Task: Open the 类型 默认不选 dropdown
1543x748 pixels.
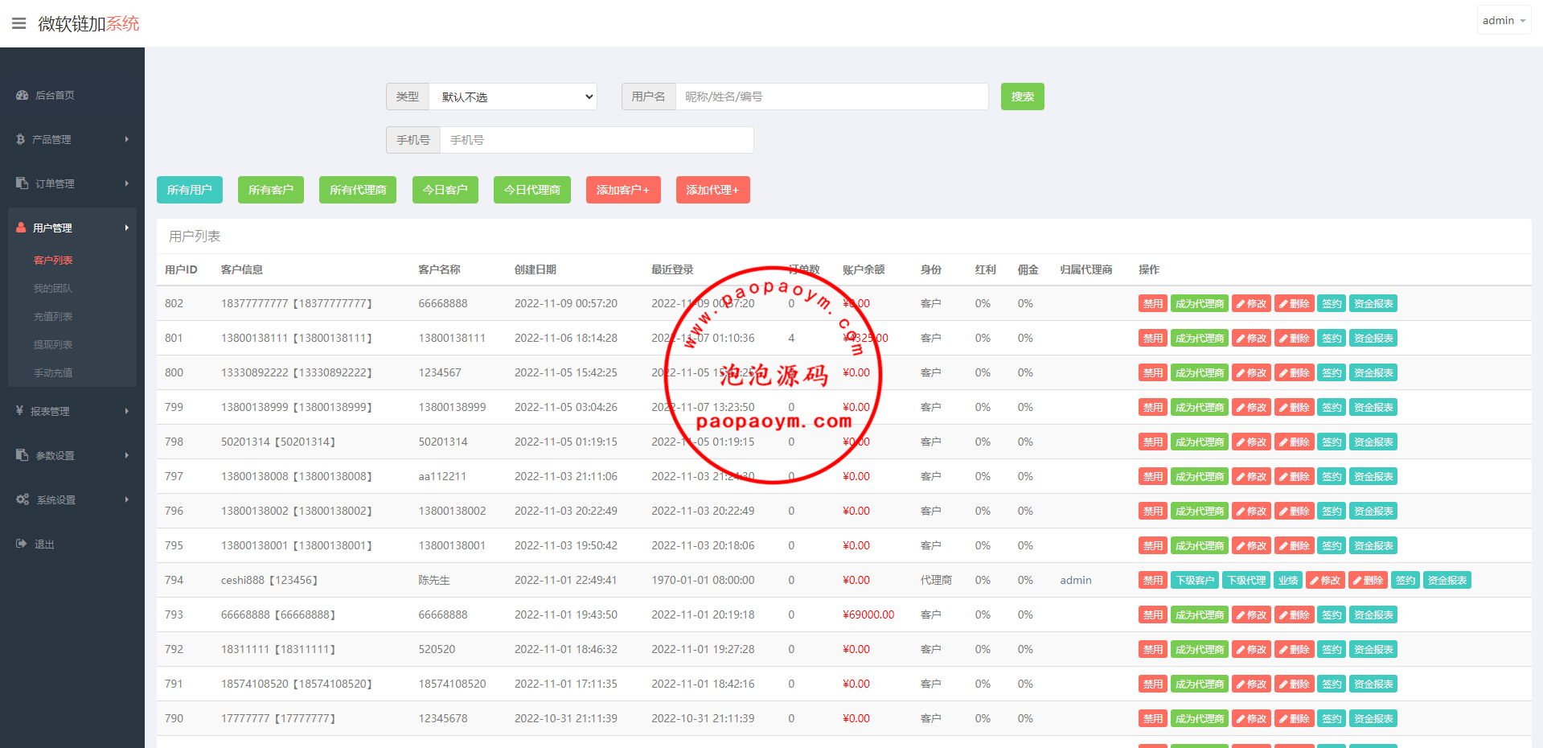Action: point(513,97)
